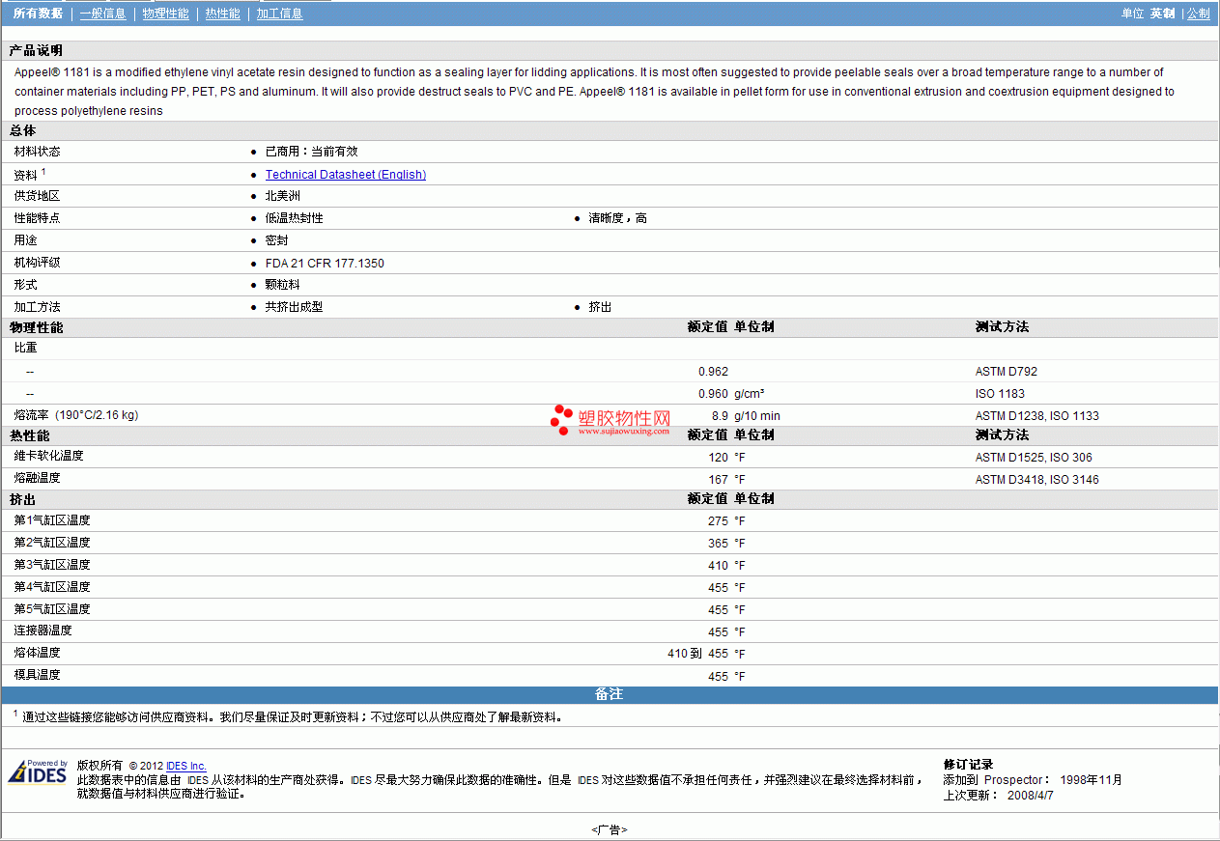Screen dimensions: 1220x841
Task: Click the 密封 usage value
Action: point(276,240)
